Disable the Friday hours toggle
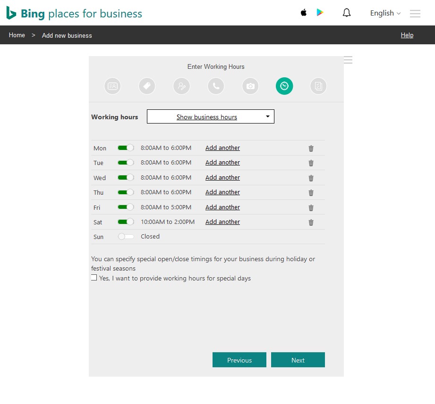This screenshot has height=404, width=435. pyautogui.click(x=126, y=207)
